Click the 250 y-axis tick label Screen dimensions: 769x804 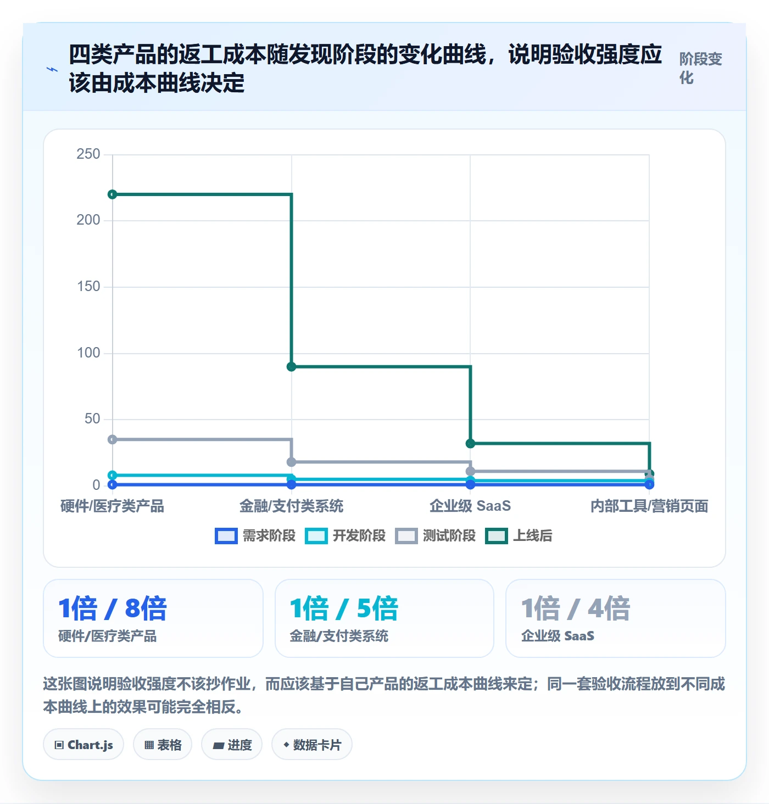(x=88, y=154)
